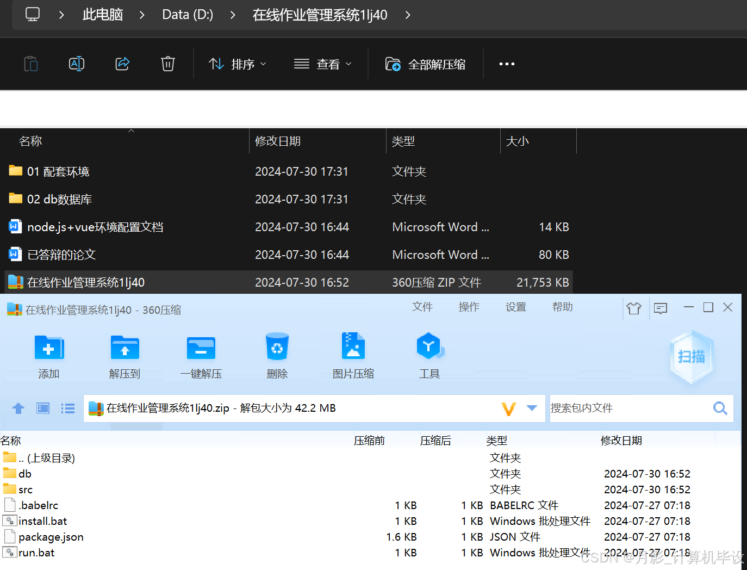
Task: Select the rename icon in Explorer toolbar
Action: tap(76, 64)
